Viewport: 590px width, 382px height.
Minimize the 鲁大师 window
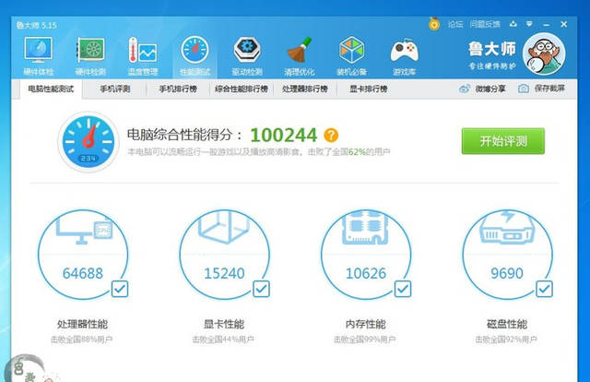point(547,25)
